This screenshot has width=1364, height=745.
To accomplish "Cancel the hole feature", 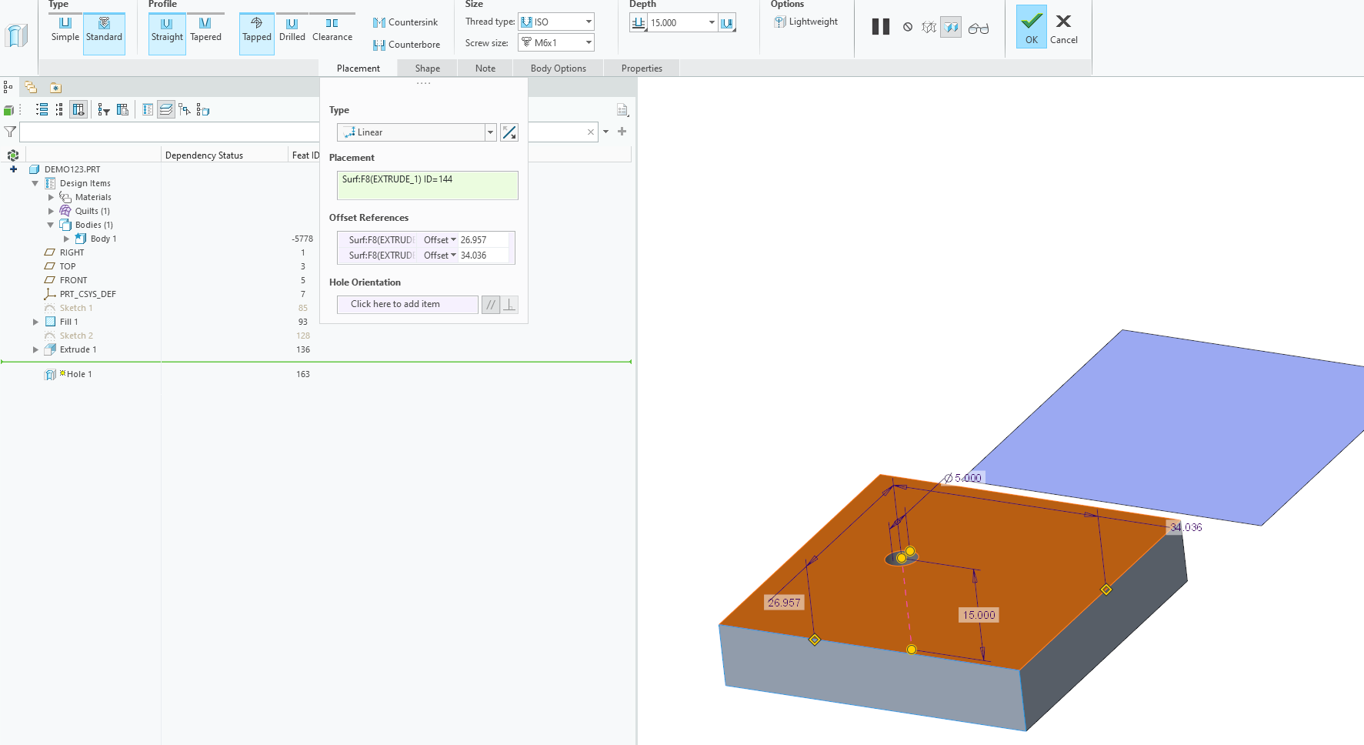I will click(1063, 28).
